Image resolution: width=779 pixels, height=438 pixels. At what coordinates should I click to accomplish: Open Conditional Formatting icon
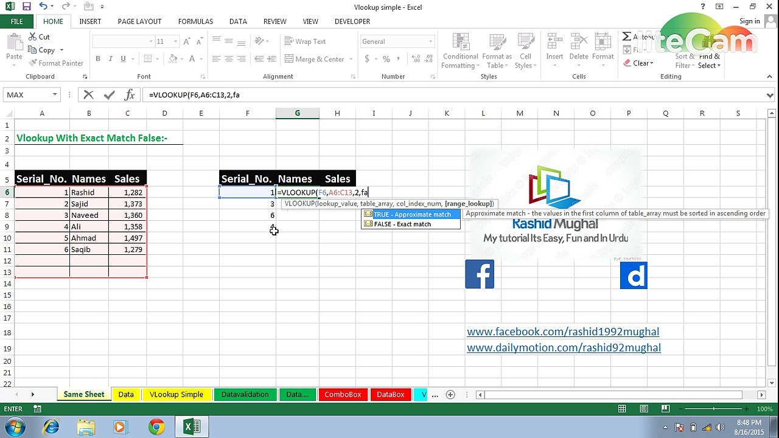click(460, 44)
